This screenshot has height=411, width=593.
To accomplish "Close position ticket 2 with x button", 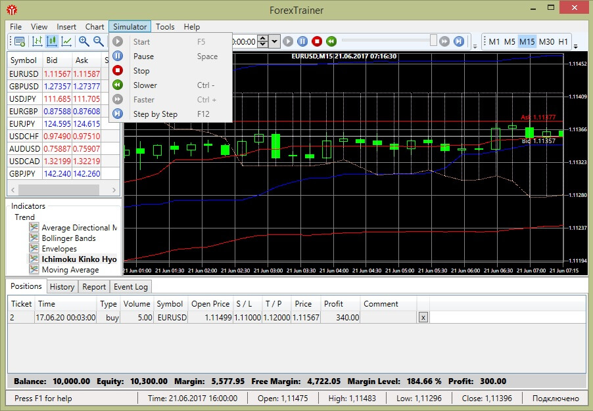I will [423, 317].
